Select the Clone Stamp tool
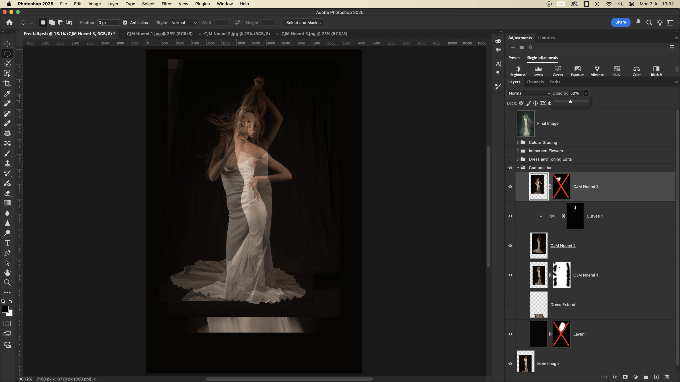 (x=7, y=163)
